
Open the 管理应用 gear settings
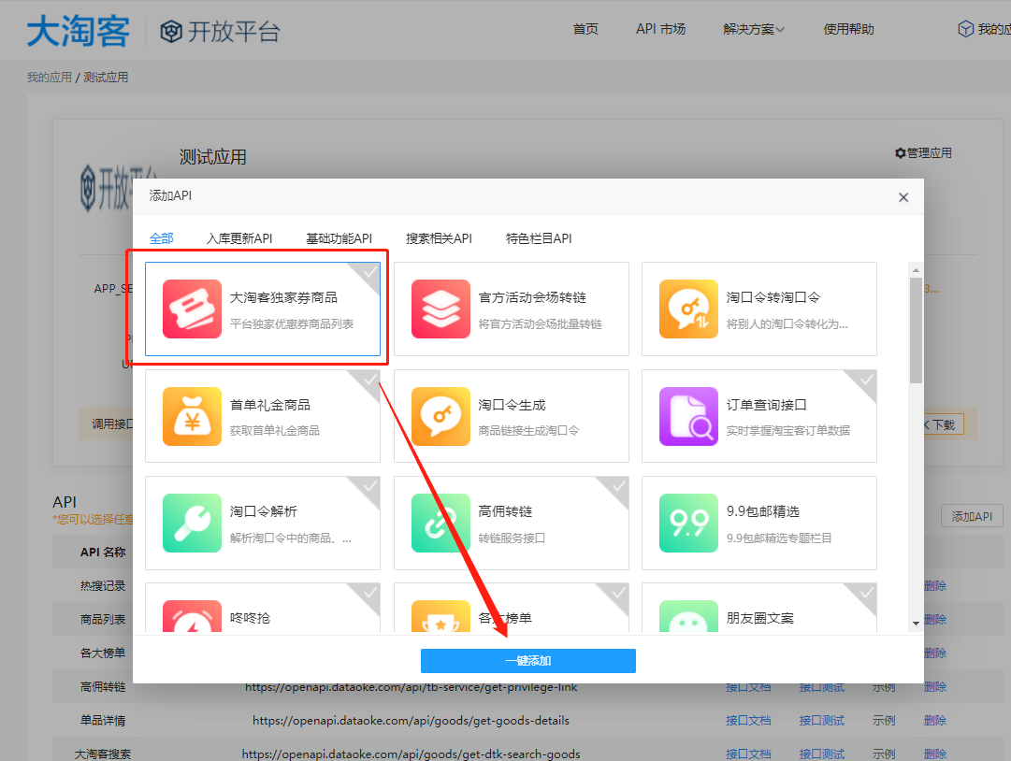(x=923, y=153)
